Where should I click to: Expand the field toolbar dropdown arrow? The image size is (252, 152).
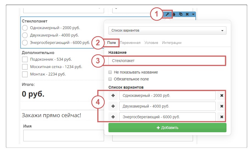coord(193,14)
